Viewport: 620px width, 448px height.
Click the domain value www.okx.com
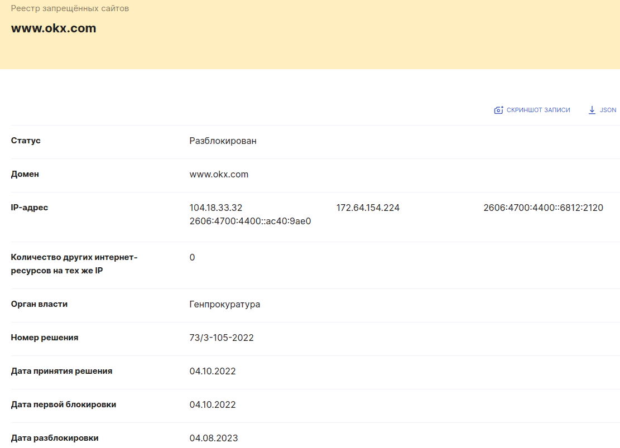click(x=219, y=175)
